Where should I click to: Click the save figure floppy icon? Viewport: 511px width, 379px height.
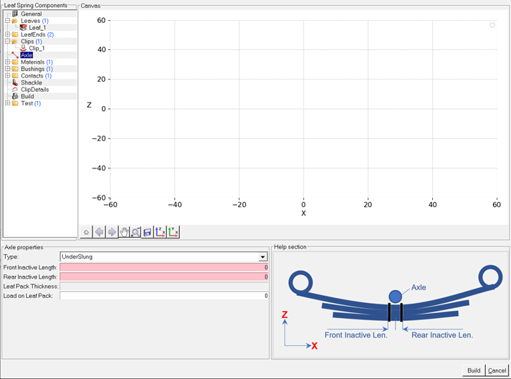[148, 232]
